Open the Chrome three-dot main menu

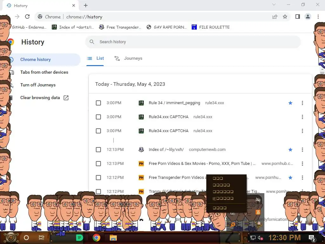click(x=318, y=17)
